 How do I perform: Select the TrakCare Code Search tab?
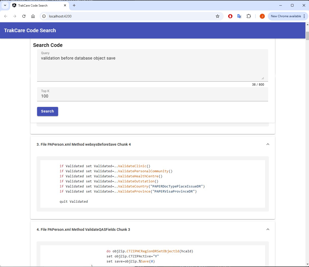36,5
